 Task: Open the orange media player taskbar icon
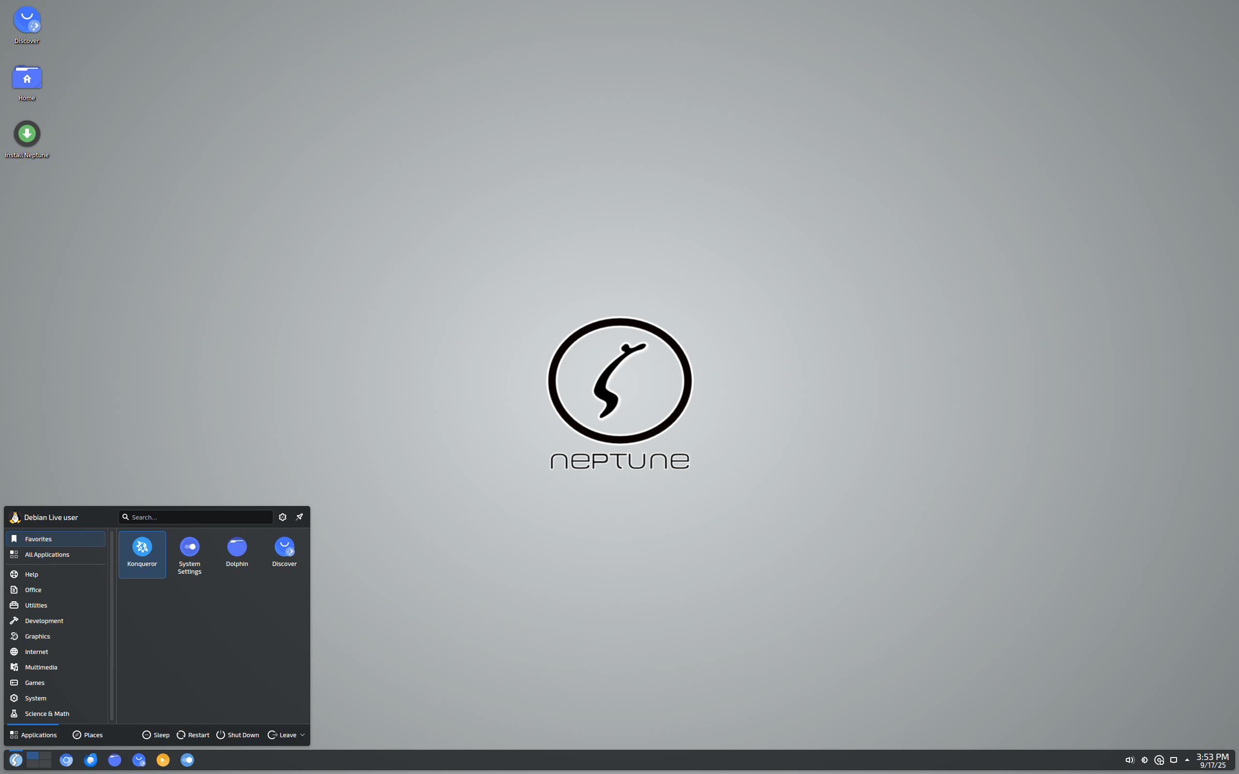163,760
